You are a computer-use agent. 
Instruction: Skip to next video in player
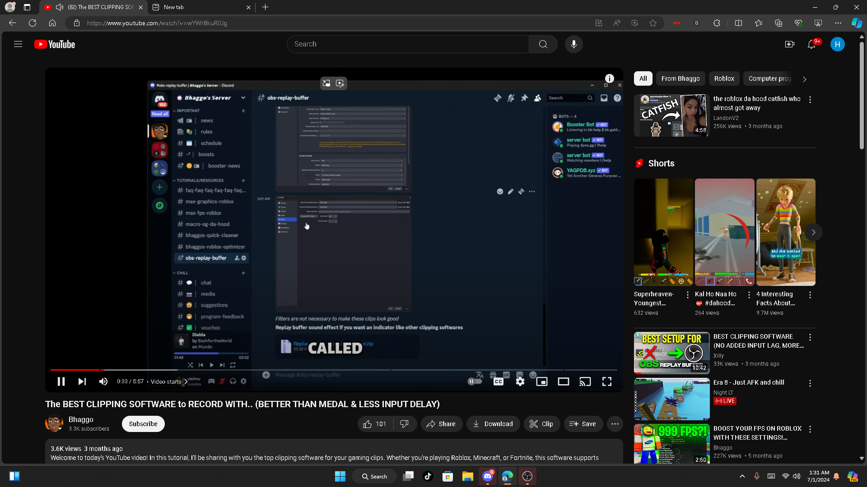82,381
